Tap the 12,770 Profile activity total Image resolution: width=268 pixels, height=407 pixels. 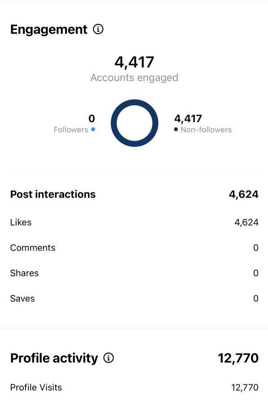[238, 358]
